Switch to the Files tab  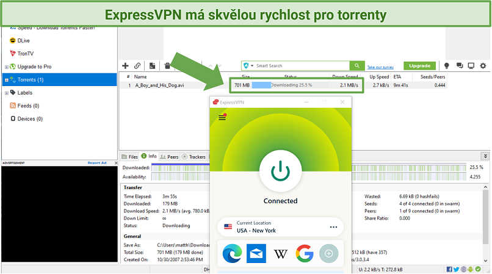coord(129,157)
